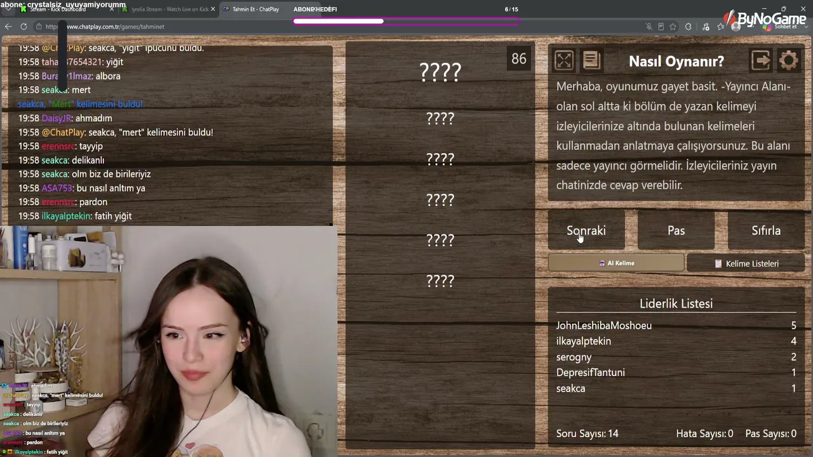Toggle fullscreen with the expand arrows icon
Viewport: 813px width, 457px height.
pos(564,60)
